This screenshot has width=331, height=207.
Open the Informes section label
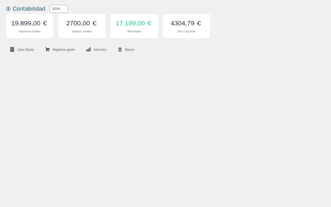(100, 49)
